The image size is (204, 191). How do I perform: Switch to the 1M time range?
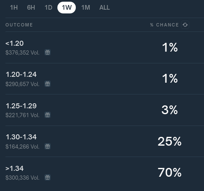point(85,8)
